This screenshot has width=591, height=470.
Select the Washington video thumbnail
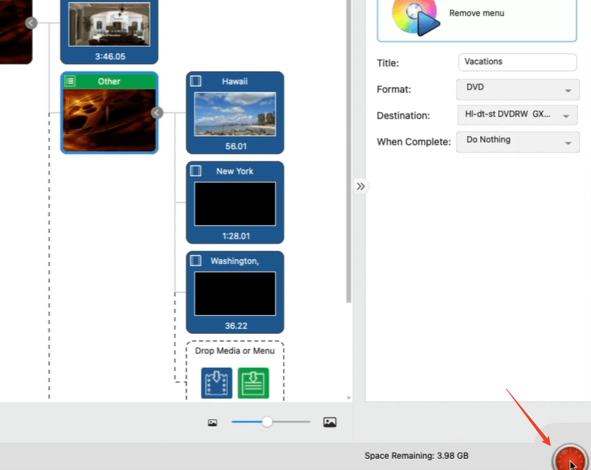coord(234,293)
